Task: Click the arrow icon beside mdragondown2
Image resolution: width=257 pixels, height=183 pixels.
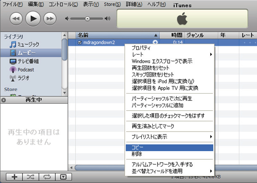Action: [155, 42]
